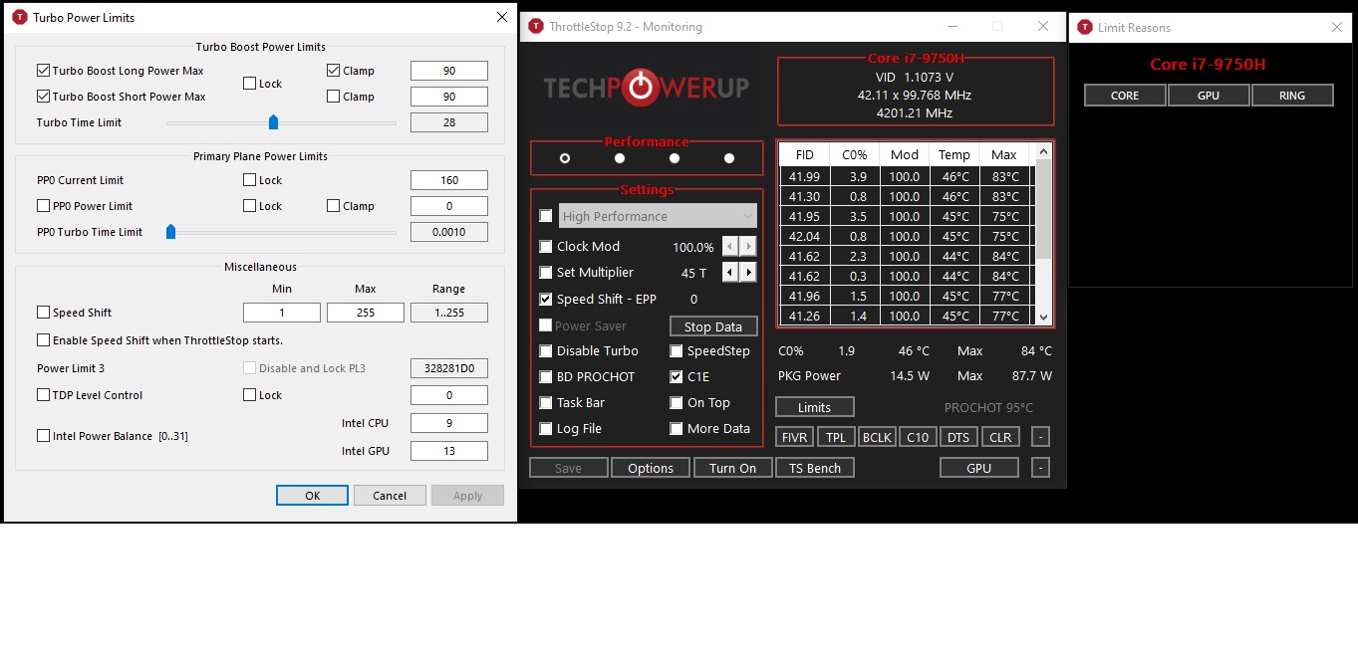Click the minus button beside GPU

[1040, 468]
